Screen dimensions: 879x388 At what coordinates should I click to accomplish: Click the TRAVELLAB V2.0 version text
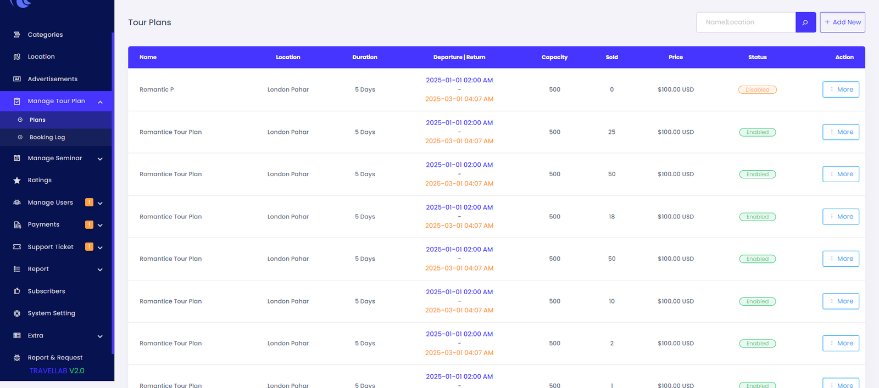57,371
